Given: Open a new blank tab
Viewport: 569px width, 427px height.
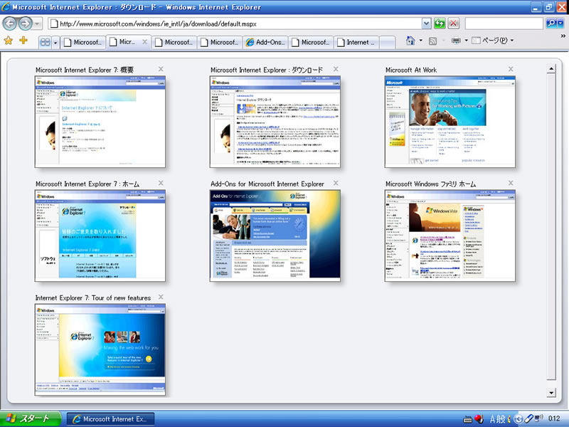Looking at the screenshot, I should (388, 43).
